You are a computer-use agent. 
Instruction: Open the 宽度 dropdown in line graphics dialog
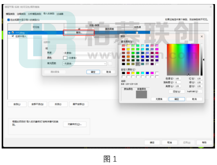point(87,53)
